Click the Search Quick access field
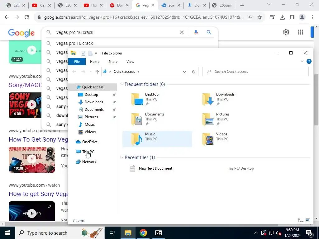This screenshot has width=319, height=239. pos(255,72)
